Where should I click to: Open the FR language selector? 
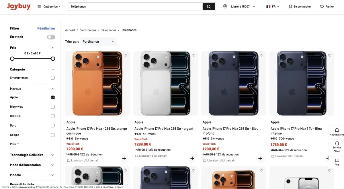pyautogui.click(x=272, y=6)
